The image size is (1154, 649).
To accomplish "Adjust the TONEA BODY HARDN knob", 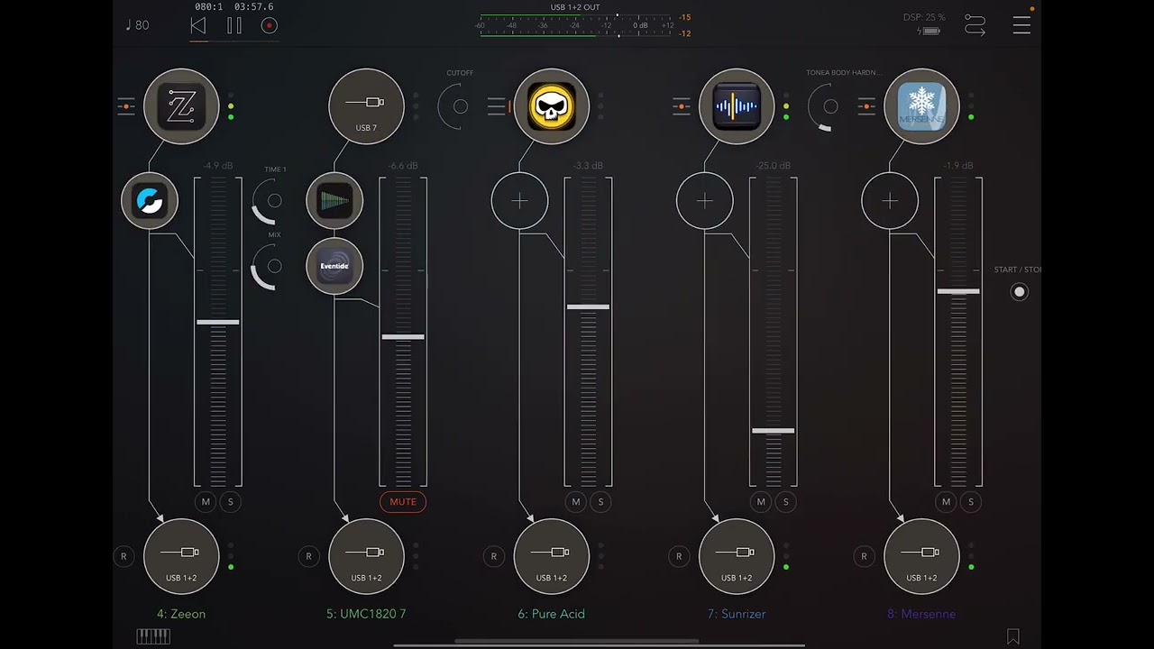I will 828,107.
